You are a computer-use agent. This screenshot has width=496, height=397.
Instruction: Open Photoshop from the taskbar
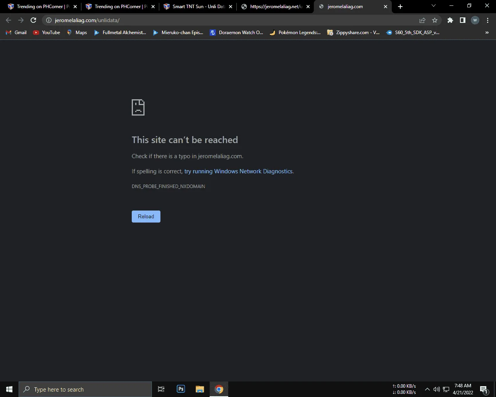(x=181, y=389)
